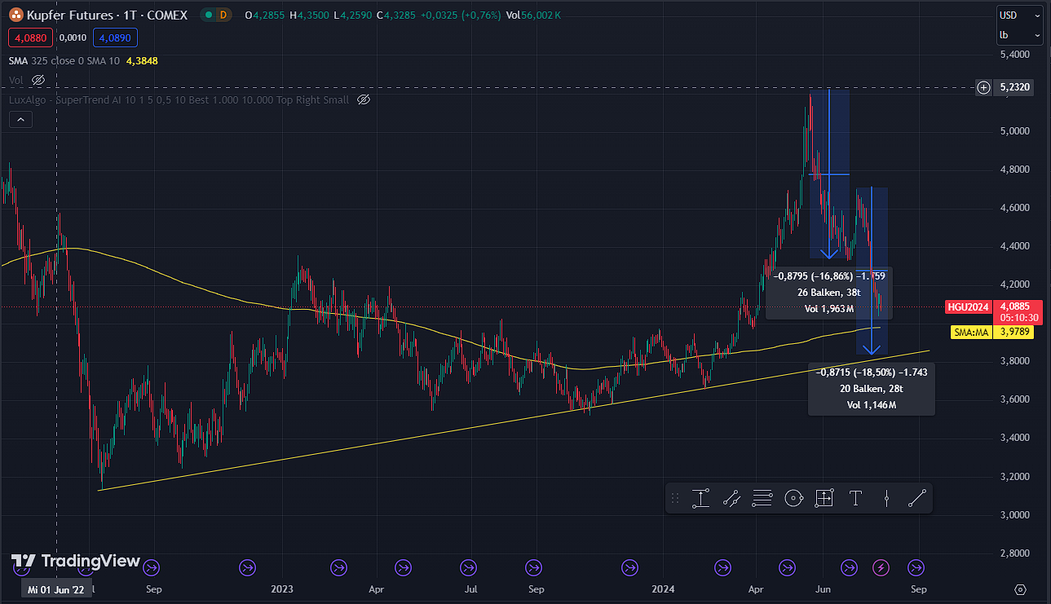Click the 5,2320 crosshair price label
Image resolution: width=1051 pixels, height=604 pixels.
click(1013, 87)
